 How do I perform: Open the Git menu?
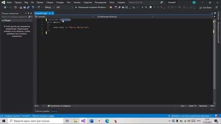tap(32, 2)
